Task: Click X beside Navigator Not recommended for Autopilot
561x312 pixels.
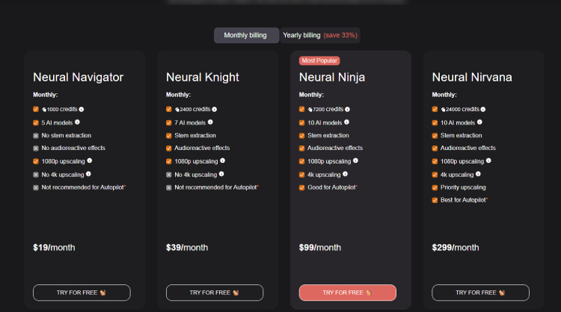Action: pos(36,188)
